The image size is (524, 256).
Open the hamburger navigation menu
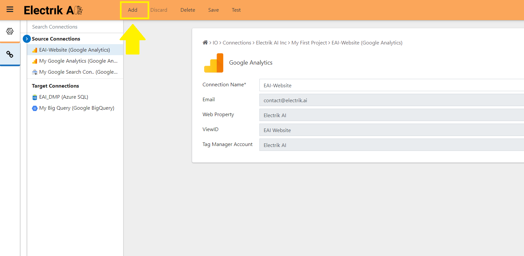coord(10,9)
